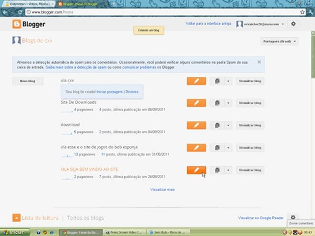Expand dropdown arrow for 'OLA SEJA BEM VINDO'
The width and height of the screenshot is (315, 236).
(228, 170)
